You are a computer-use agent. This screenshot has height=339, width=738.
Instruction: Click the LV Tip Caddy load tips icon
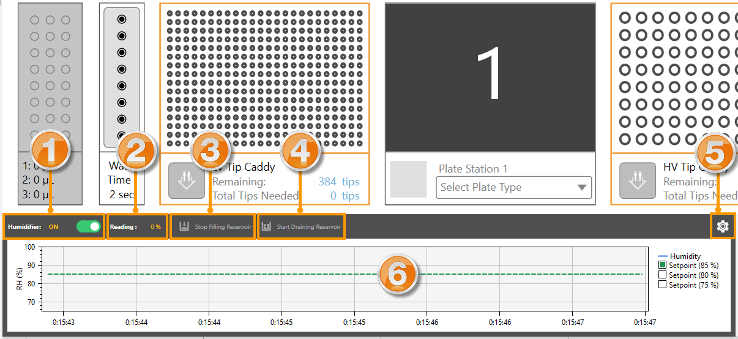click(x=186, y=182)
